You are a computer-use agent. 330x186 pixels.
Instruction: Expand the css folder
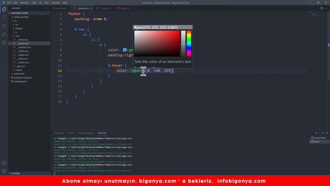point(29,24)
